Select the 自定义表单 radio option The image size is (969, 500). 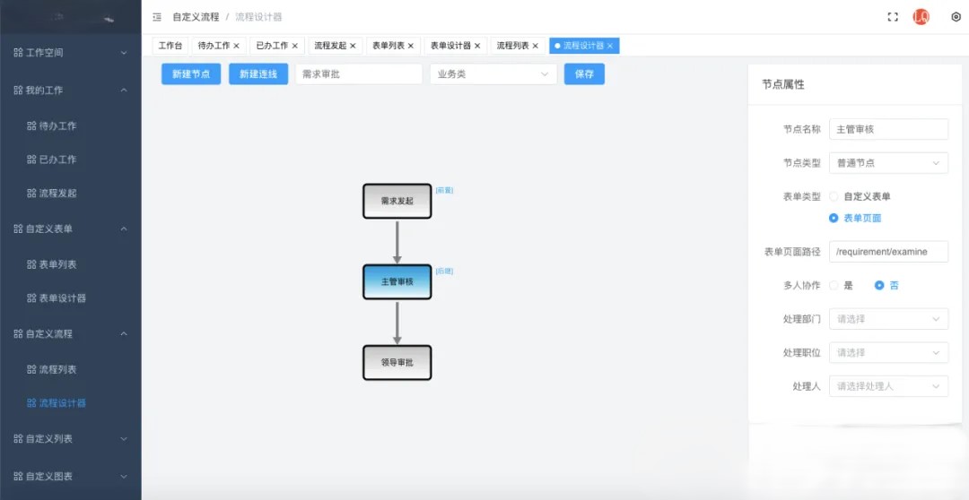point(834,196)
